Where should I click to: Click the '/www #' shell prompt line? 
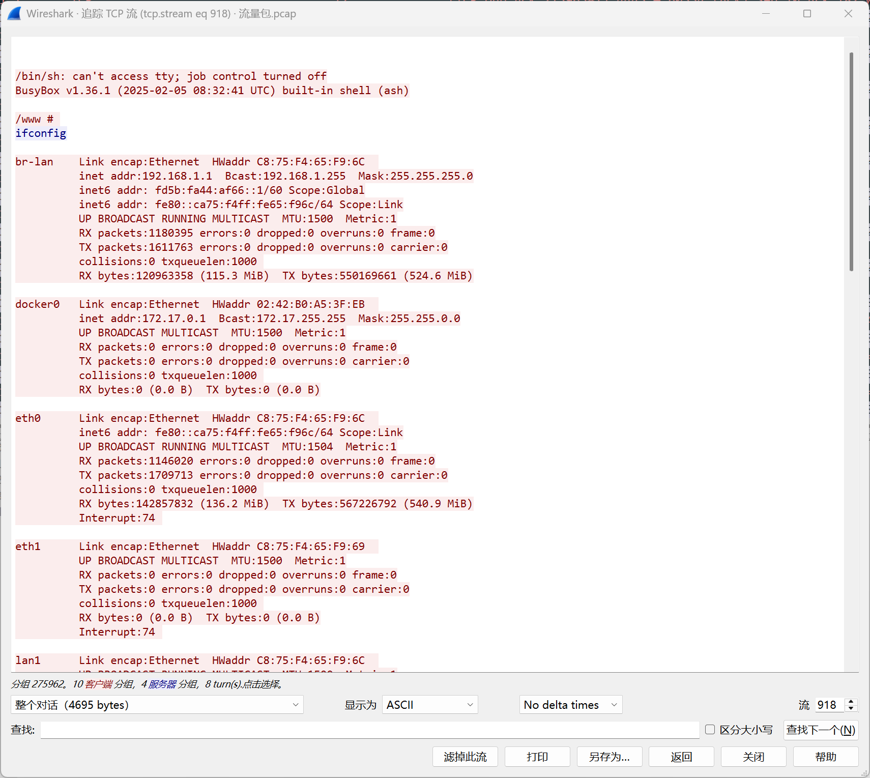pos(35,119)
